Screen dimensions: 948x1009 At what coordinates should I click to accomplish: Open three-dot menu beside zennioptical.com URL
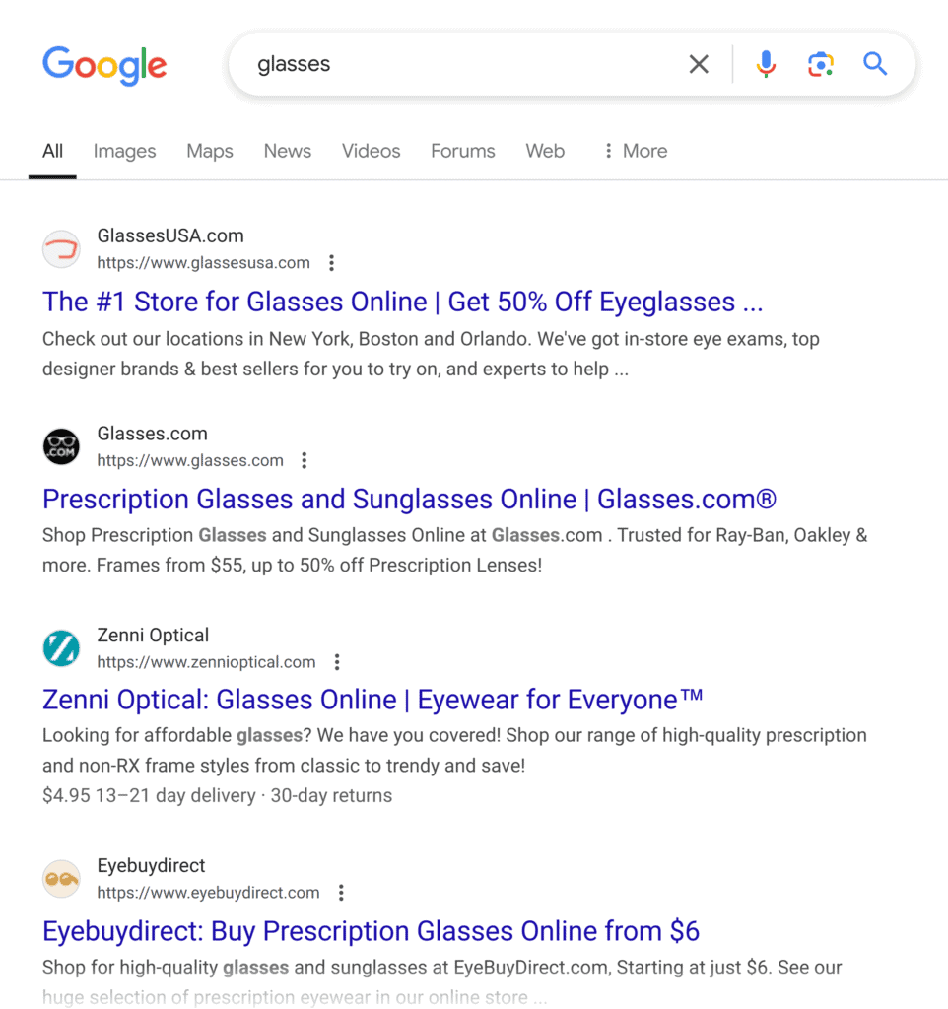point(337,662)
